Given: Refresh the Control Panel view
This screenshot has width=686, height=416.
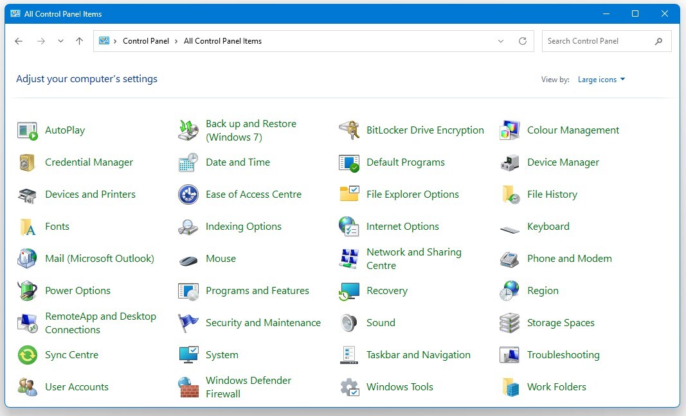Looking at the screenshot, I should tap(522, 40).
